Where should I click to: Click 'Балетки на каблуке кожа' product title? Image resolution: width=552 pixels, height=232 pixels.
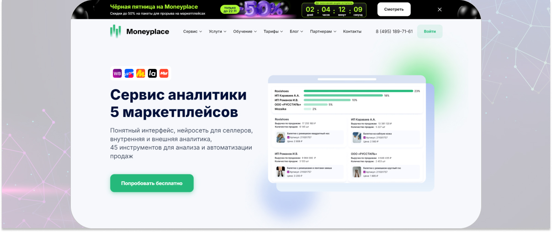pyautogui.click(x=377, y=134)
